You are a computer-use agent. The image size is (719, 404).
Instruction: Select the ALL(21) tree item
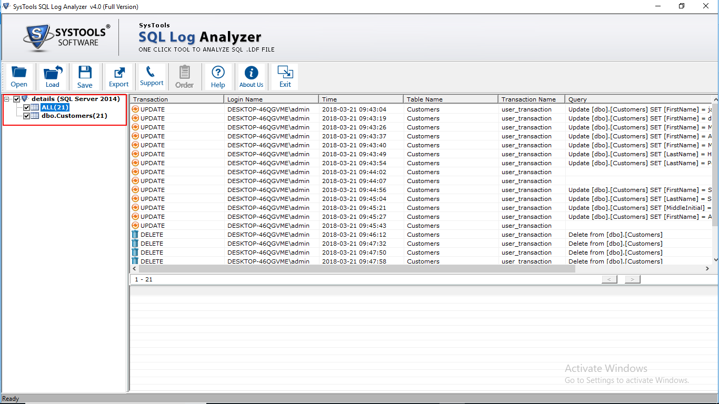point(55,107)
